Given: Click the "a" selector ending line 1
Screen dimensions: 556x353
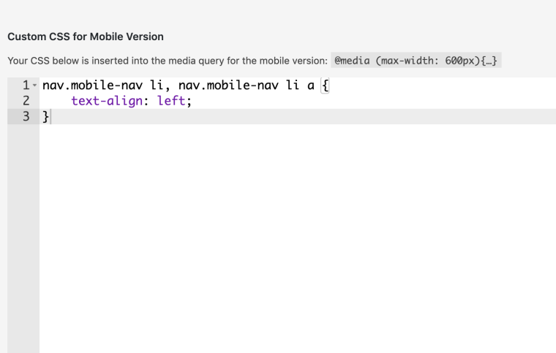Looking at the screenshot, I should [311, 86].
